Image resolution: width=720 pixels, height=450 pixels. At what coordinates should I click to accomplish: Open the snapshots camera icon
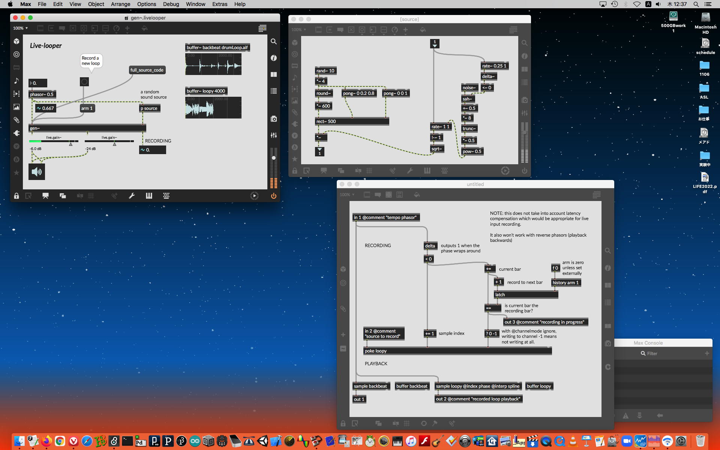coord(274,119)
